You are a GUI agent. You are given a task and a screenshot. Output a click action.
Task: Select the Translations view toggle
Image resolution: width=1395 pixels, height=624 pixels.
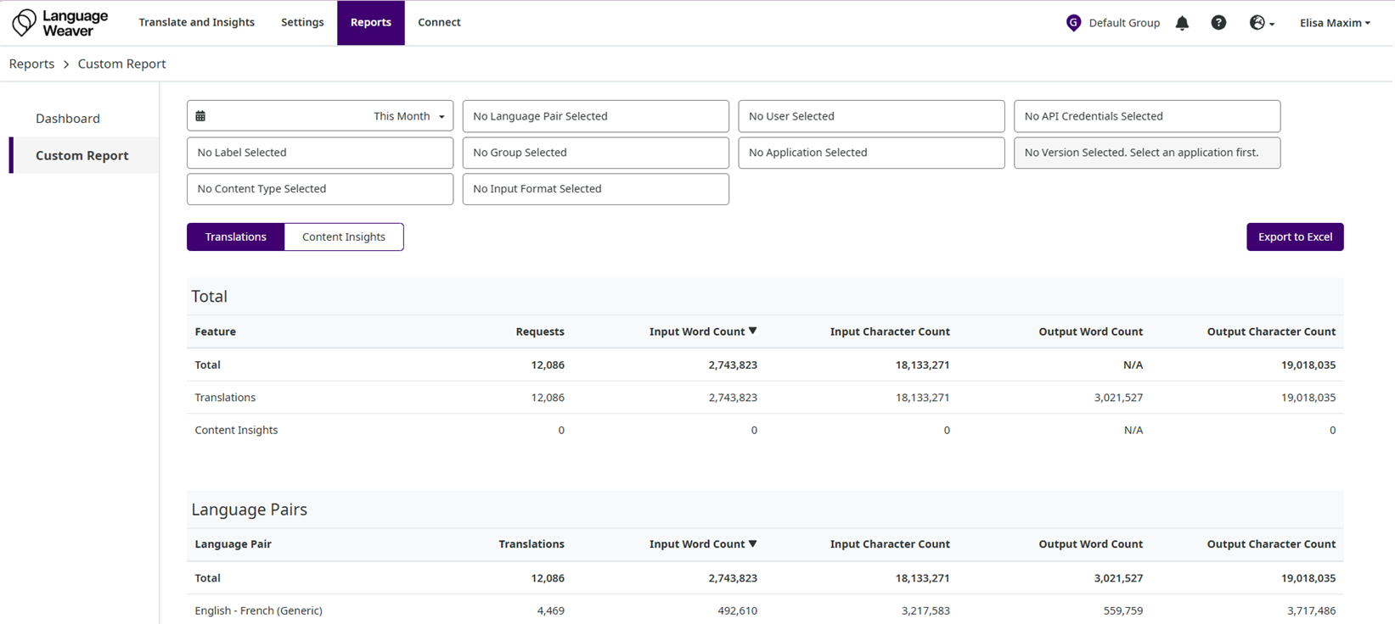click(x=235, y=237)
